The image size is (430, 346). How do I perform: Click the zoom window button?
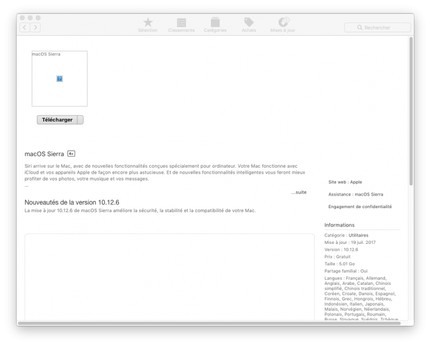[x=38, y=18]
